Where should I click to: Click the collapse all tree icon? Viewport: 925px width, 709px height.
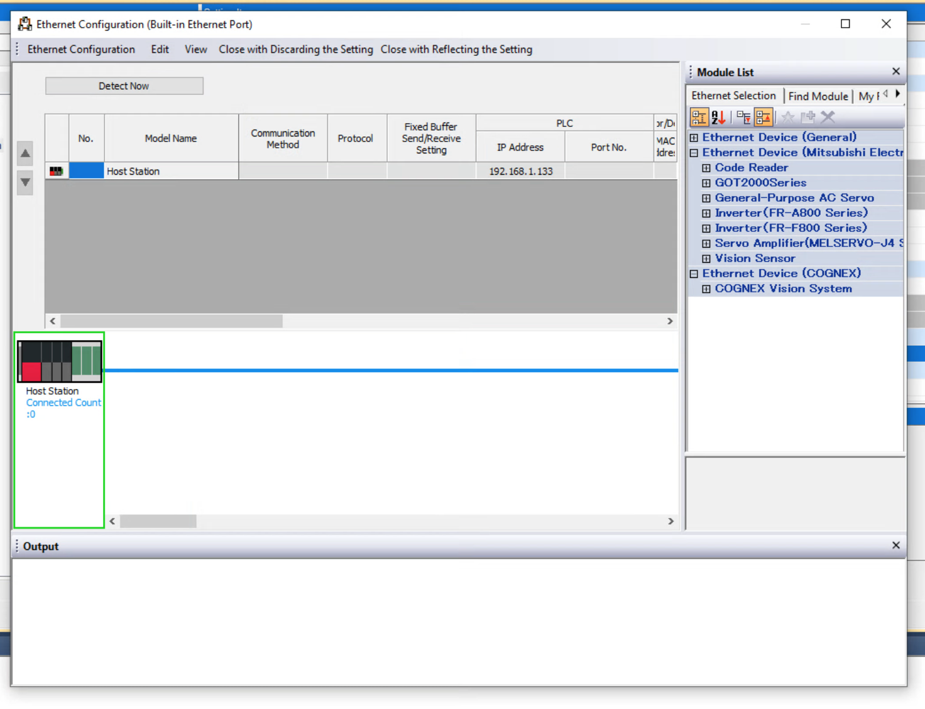[764, 117]
